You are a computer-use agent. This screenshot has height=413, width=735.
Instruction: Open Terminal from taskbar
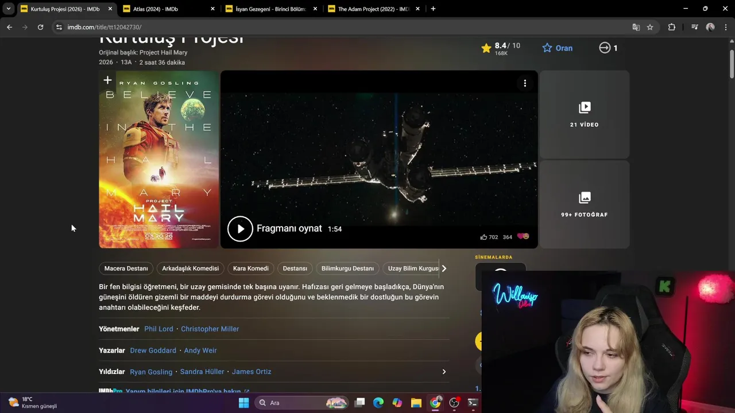click(x=473, y=403)
